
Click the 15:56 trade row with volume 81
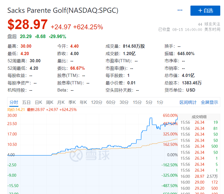[x=199, y=129]
